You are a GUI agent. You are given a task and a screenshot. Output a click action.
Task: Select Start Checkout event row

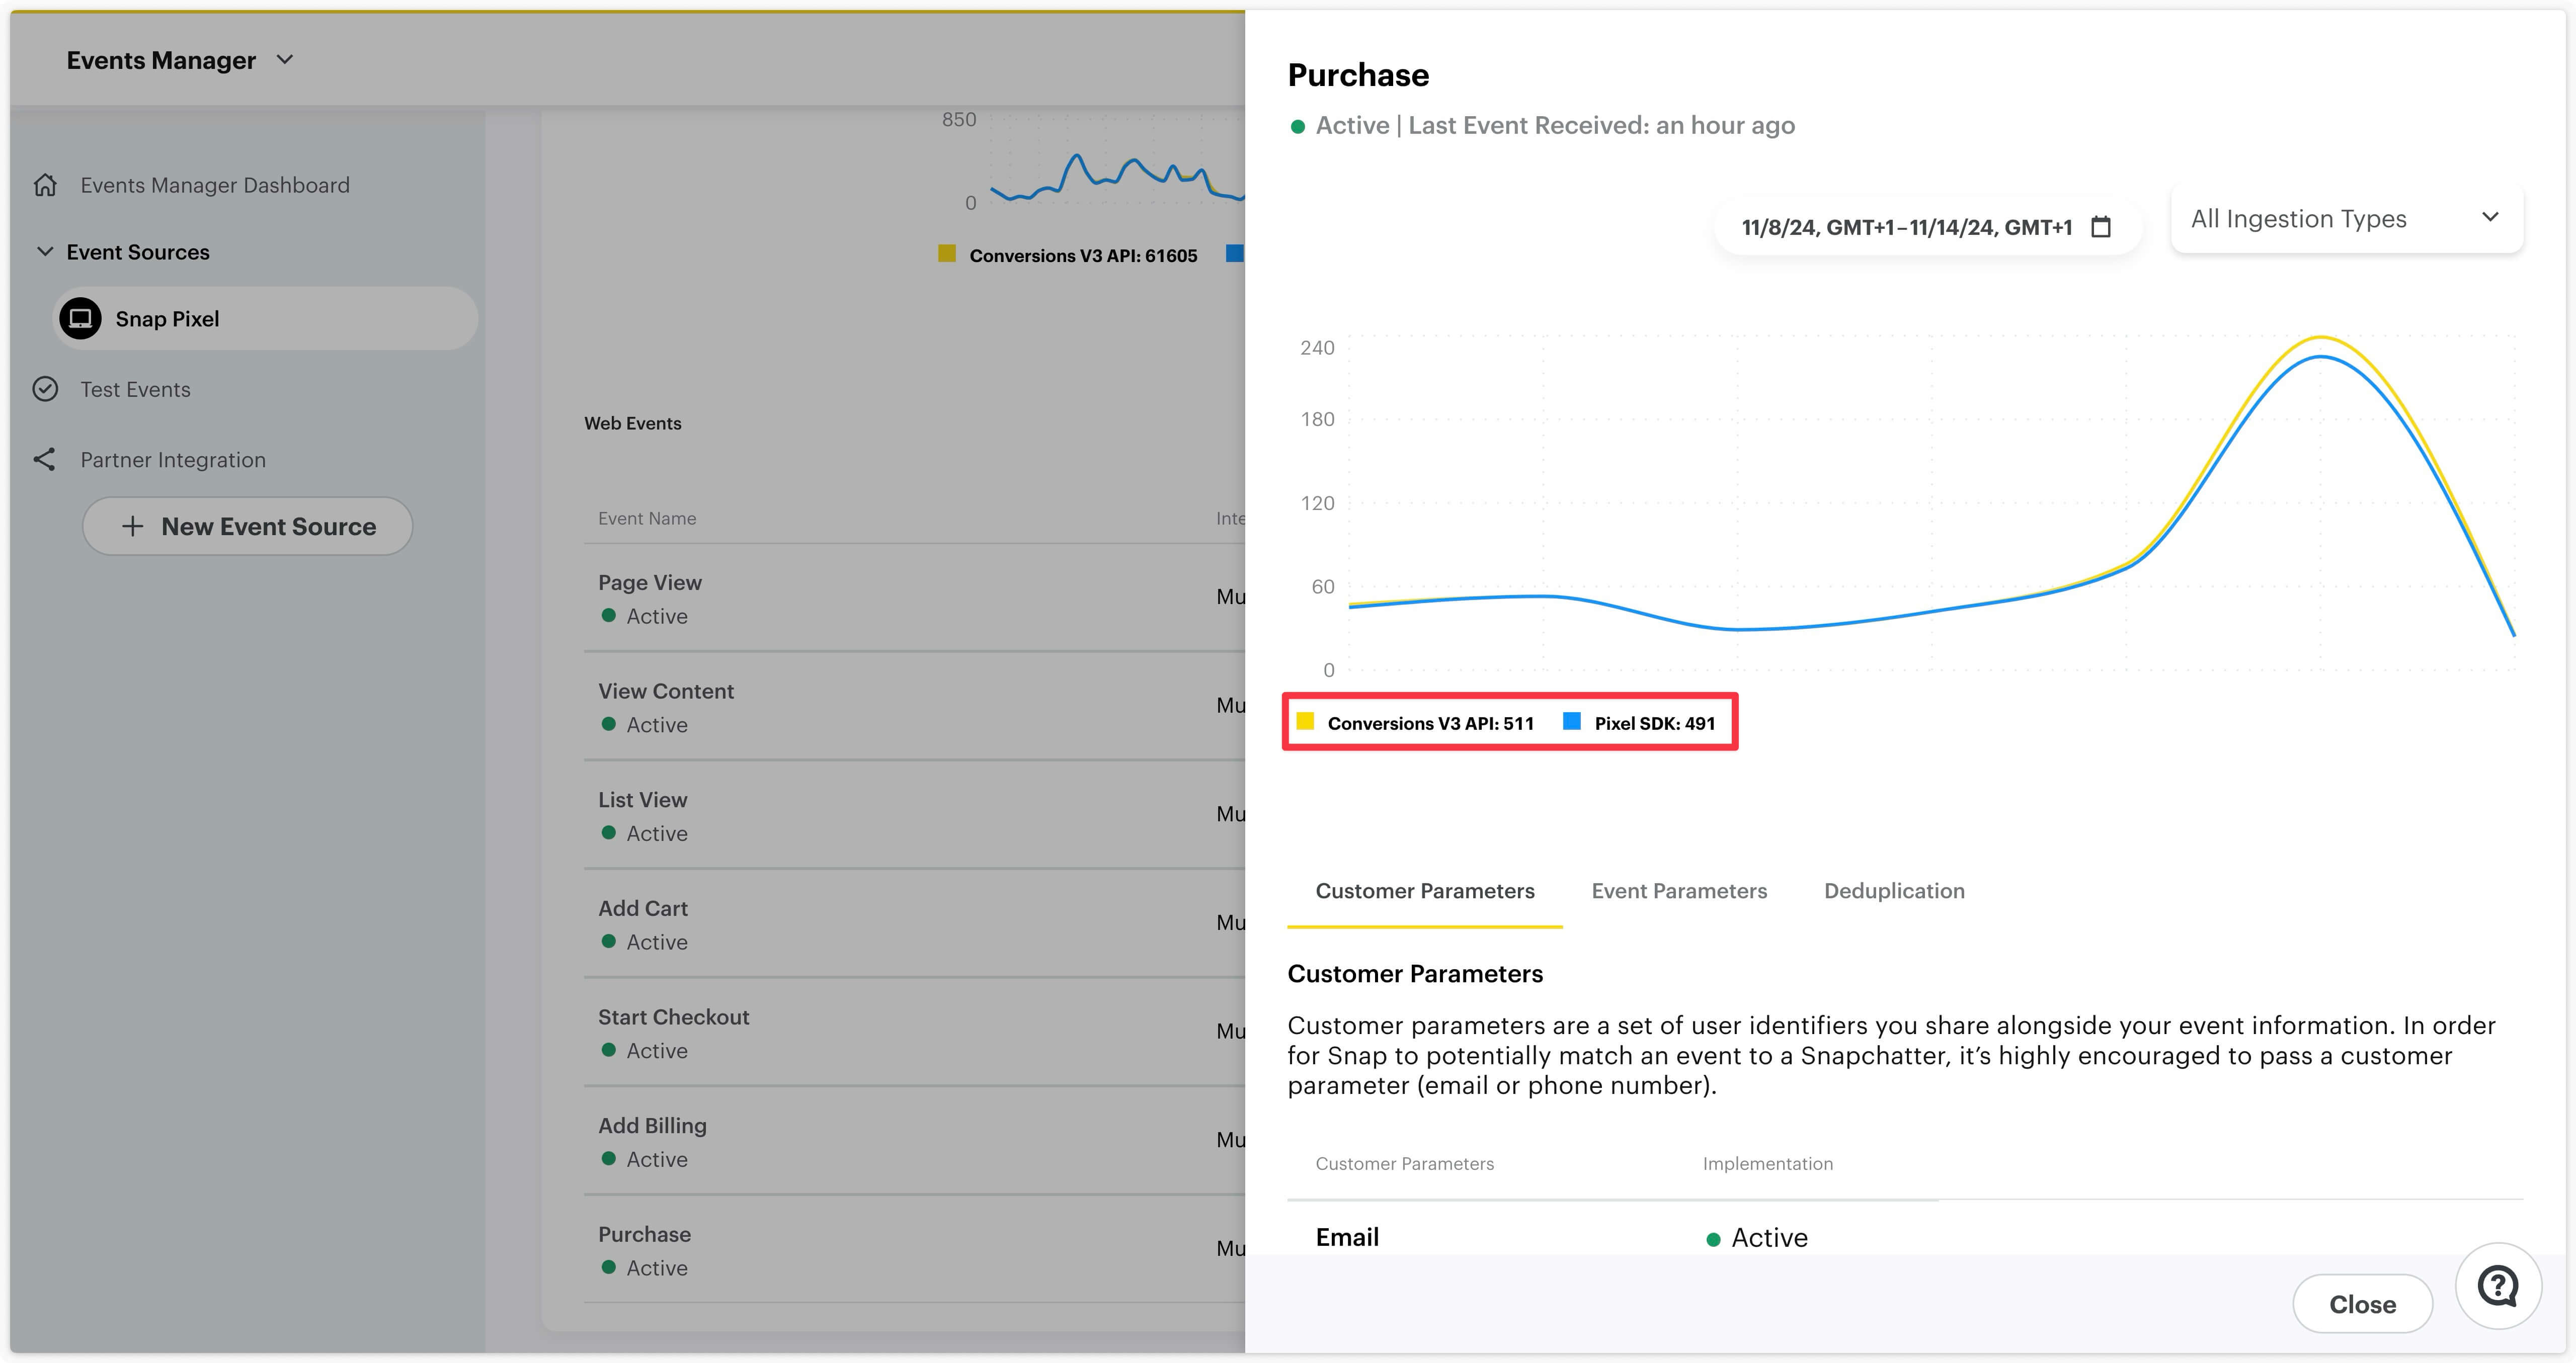914,1033
